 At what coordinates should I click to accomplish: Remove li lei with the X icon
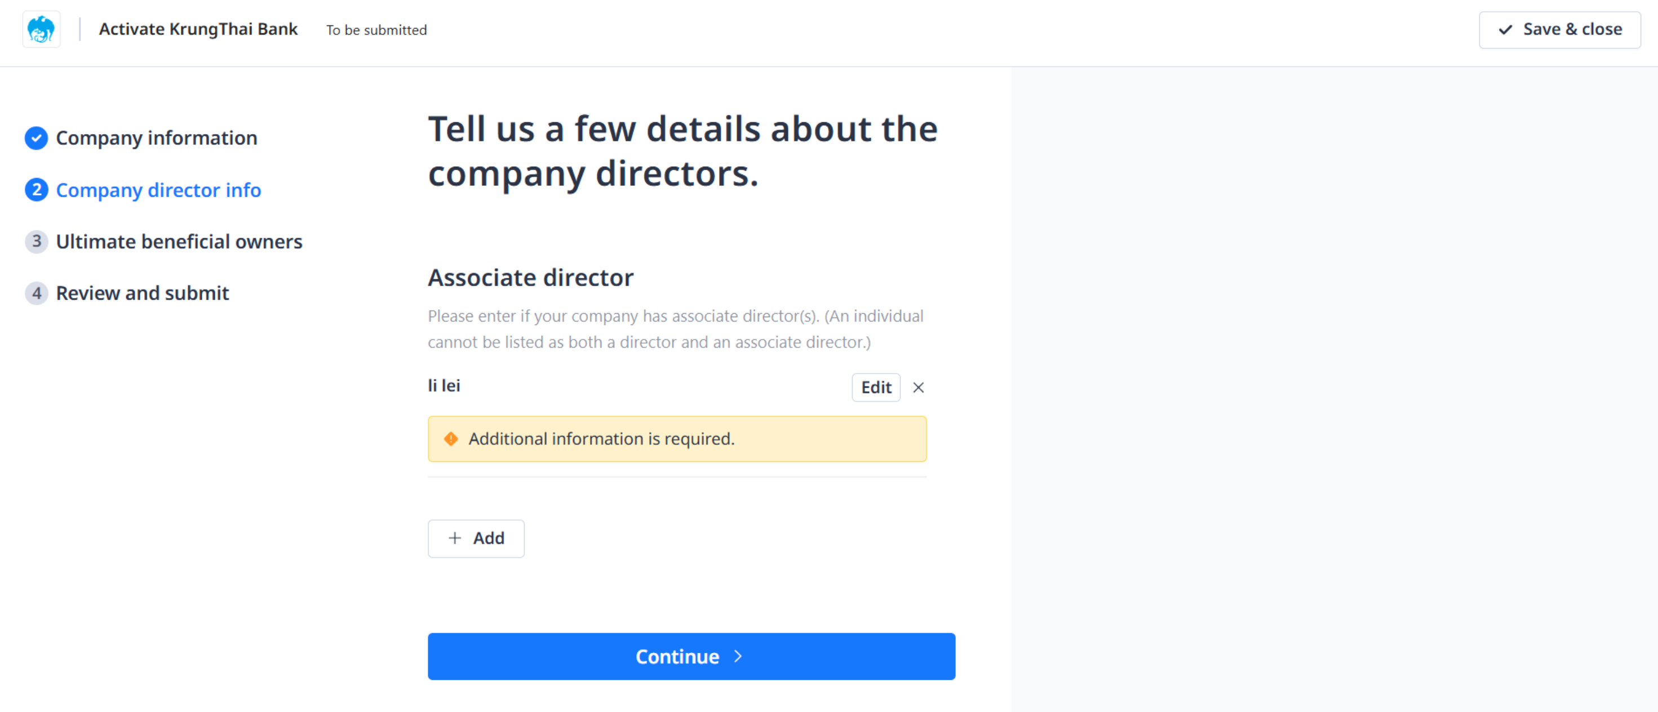coord(919,387)
